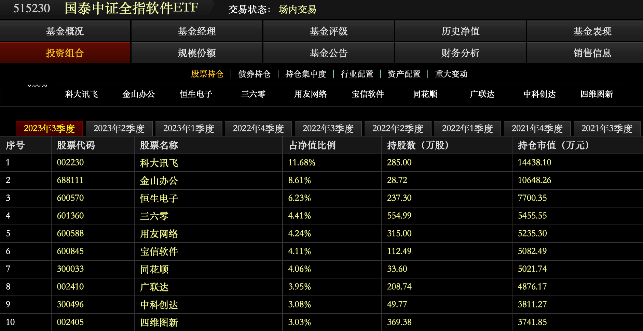This screenshot has width=643, height=331.
Task: Open the 历史净值 tab
Action: (x=461, y=31)
